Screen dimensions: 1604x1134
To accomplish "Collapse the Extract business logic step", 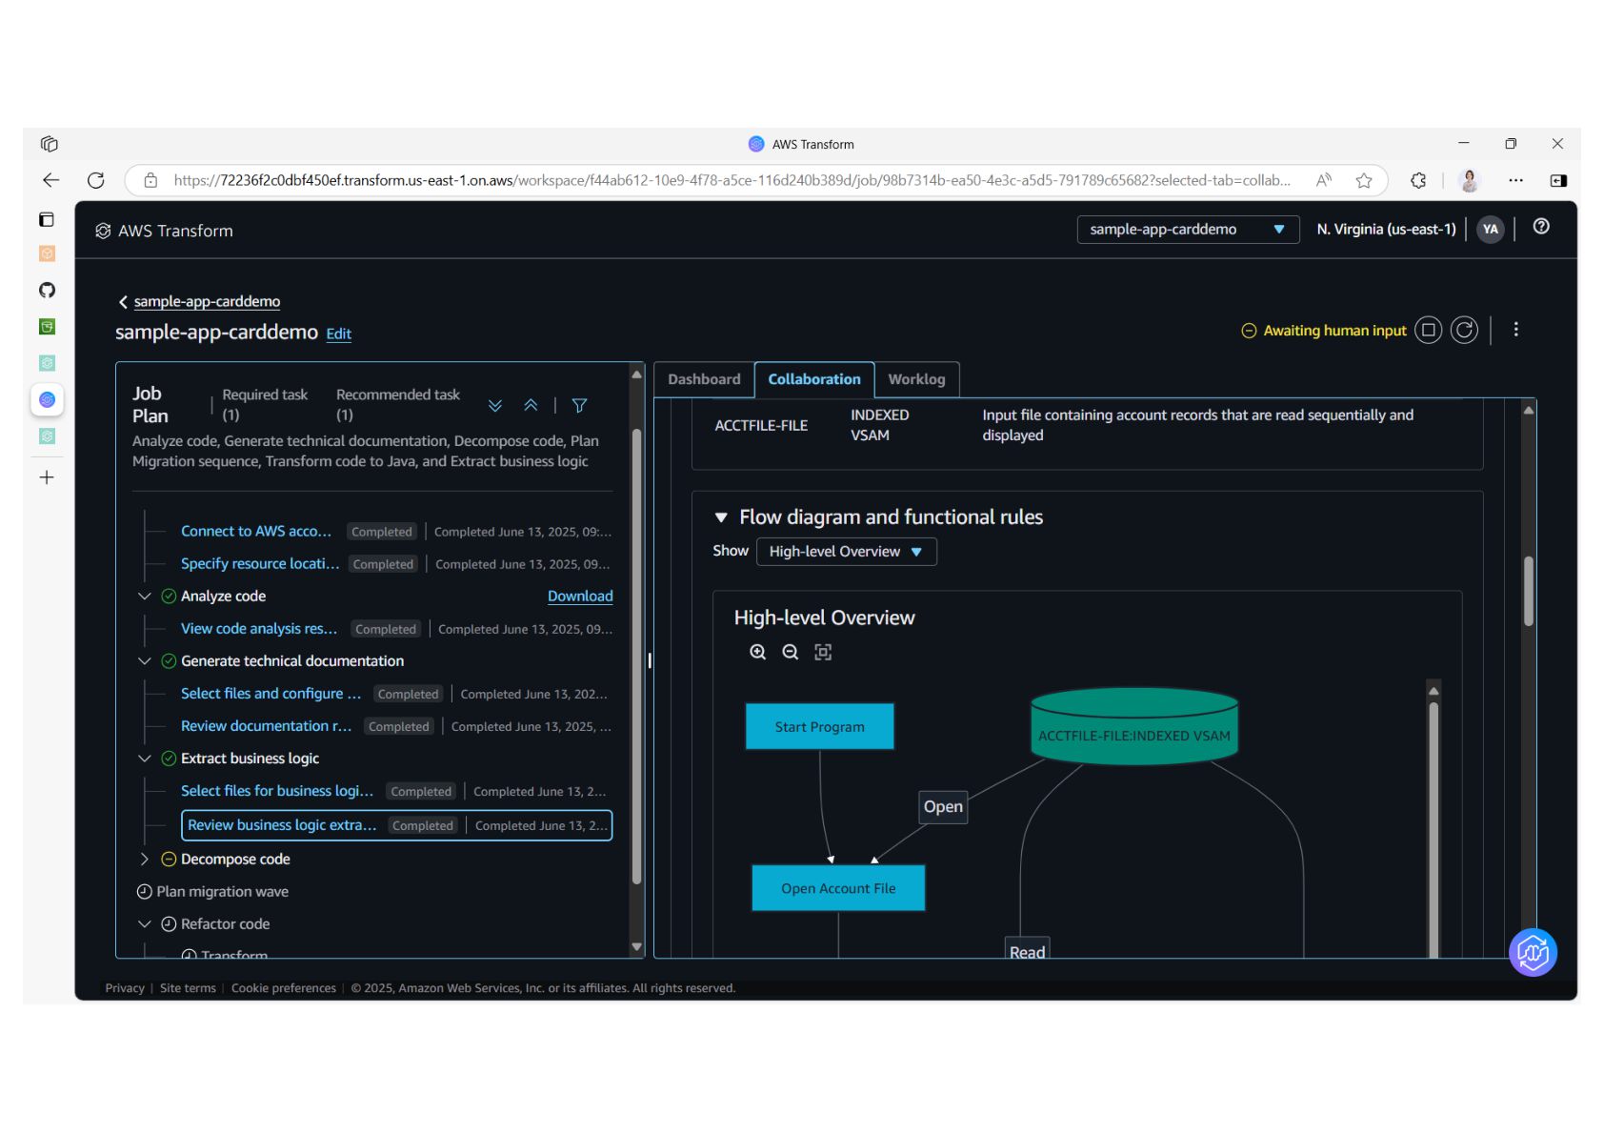I will (145, 759).
